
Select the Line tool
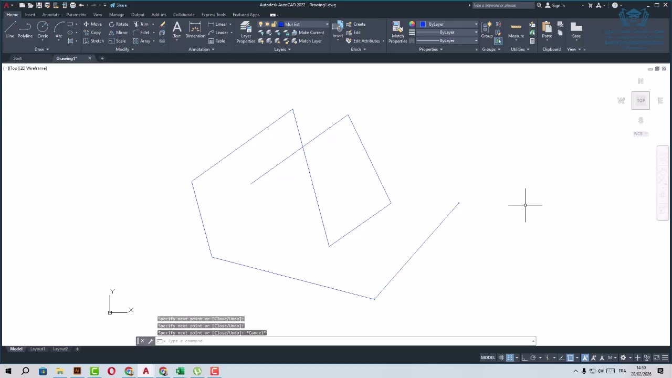(x=10, y=30)
